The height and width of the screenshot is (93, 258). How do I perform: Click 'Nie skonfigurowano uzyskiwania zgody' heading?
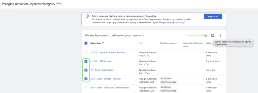click(108, 35)
